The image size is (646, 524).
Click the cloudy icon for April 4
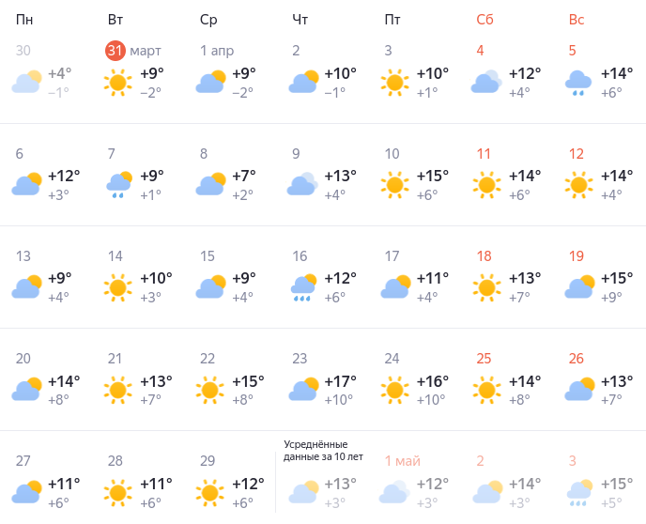pos(485,83)
